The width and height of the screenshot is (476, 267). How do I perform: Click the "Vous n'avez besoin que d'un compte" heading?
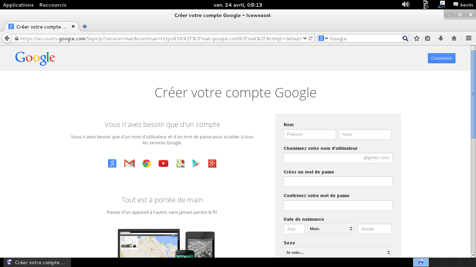point(162,124)
